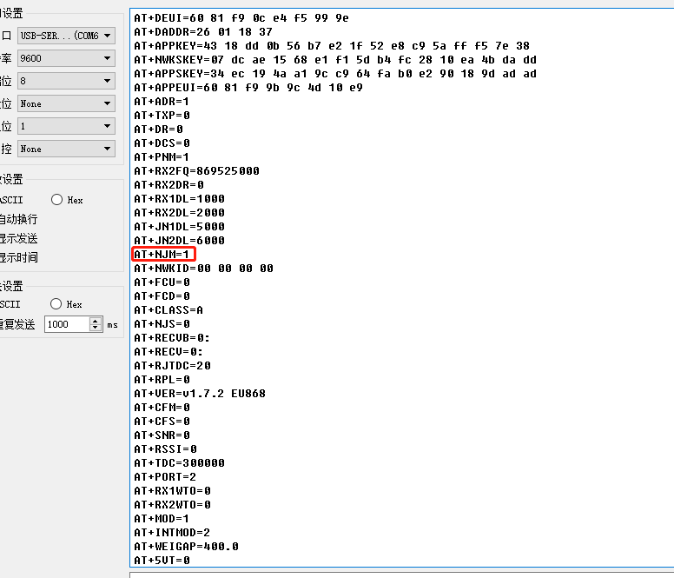Click the AT+APPKEY line
The width and height of the screenshot is (674, 578).
pos(332,45)
